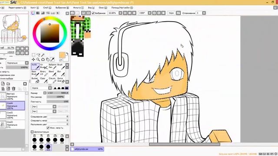Image resolution: width=278 pixels, height=156 pixels.
Task: Delete layer with the trash icon
Action: [13, 88]
